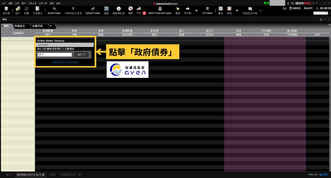Select 政府債券 in the popup
Screen dimensions: 331x178
65,45
